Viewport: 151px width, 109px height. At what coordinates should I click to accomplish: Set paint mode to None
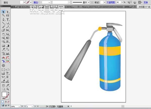pos(8,102)
